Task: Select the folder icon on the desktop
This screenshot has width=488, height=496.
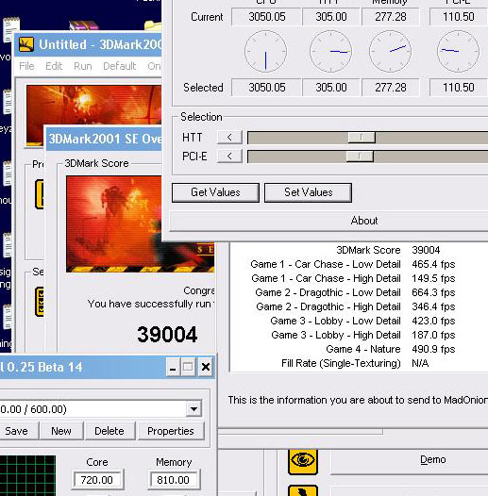Action: [x=153, y=25]
